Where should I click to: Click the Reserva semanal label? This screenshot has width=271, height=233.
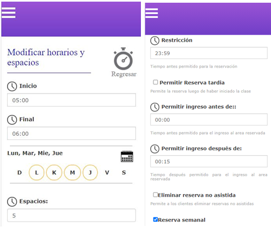[182, 220]
